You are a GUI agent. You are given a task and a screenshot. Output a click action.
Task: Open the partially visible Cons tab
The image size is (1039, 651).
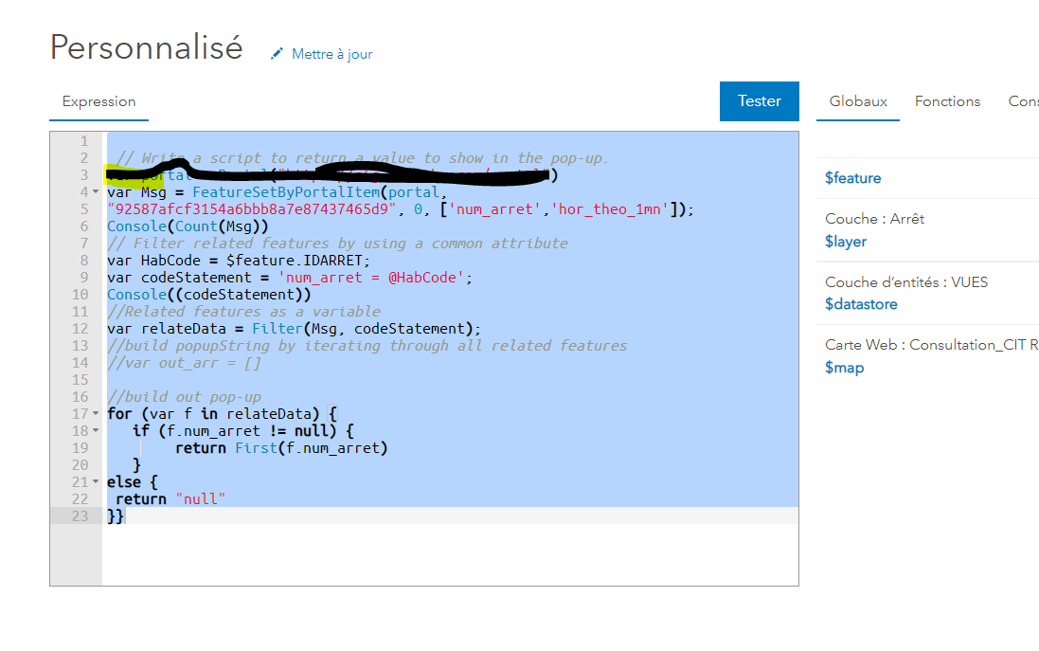pyautogui.click(x=1023, y=101)
